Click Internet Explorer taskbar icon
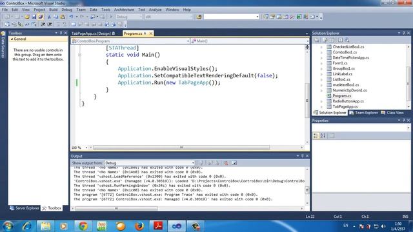 point(26,226)
